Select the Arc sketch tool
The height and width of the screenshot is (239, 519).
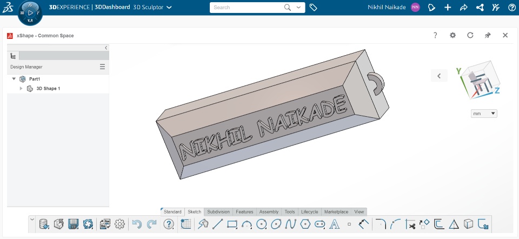click(x=247, y=224)
